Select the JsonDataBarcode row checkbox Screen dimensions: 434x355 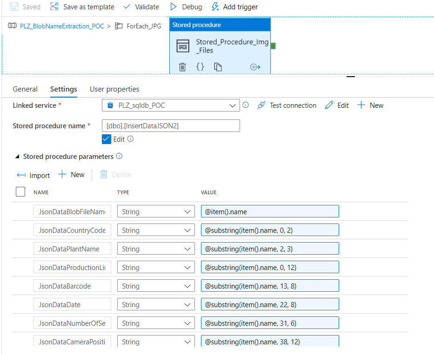(x=20, y=285)
